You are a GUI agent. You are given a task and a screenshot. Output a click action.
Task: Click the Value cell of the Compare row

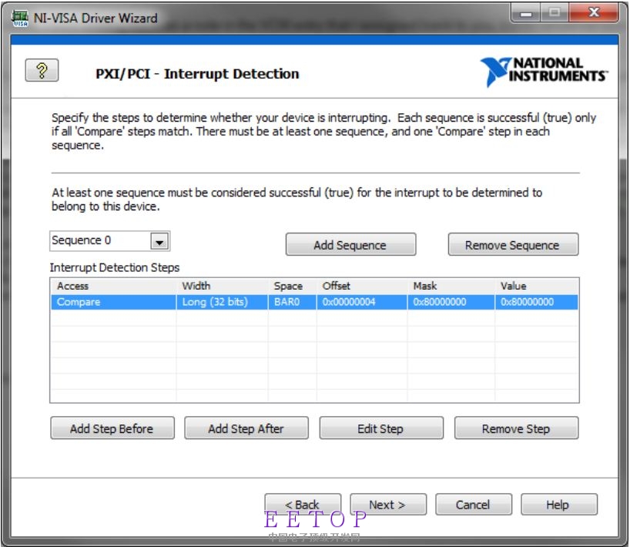pyautogui.click(x=536, y=302)
